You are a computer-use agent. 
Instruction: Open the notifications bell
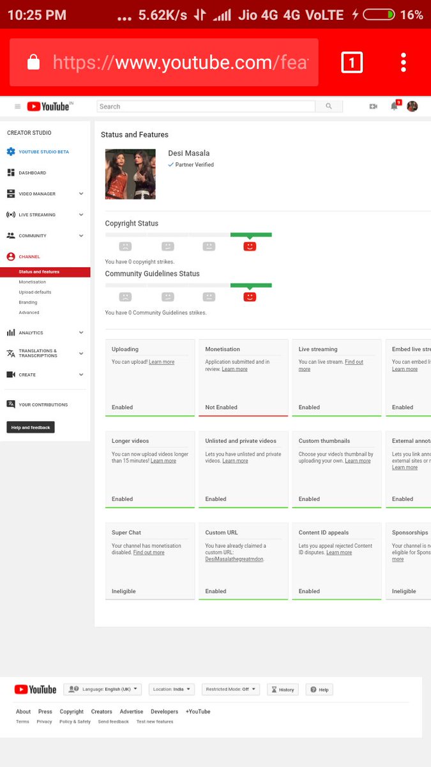395,106
